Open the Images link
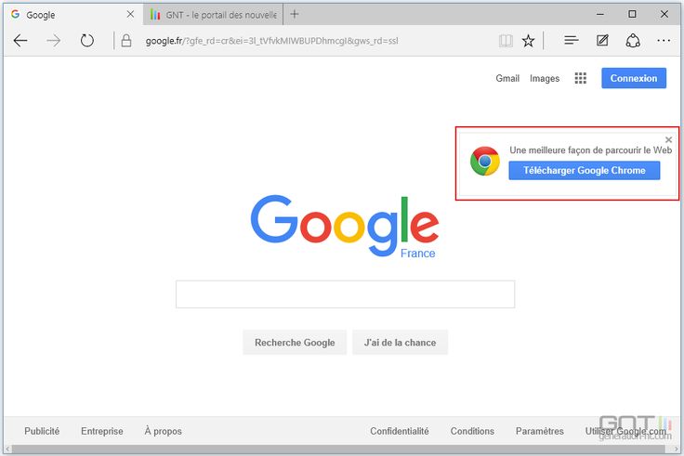The height and width of the screenshot is (456, 684). (545, 78)
